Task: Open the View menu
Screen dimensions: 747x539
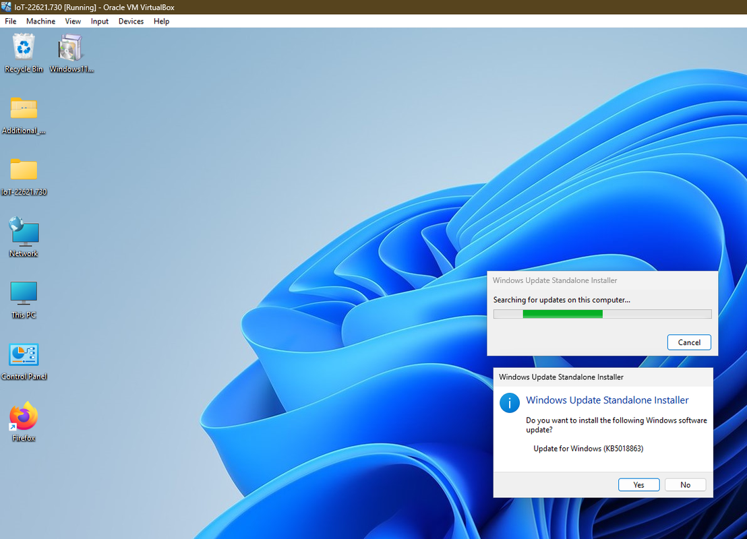Action: coord(73,21)
